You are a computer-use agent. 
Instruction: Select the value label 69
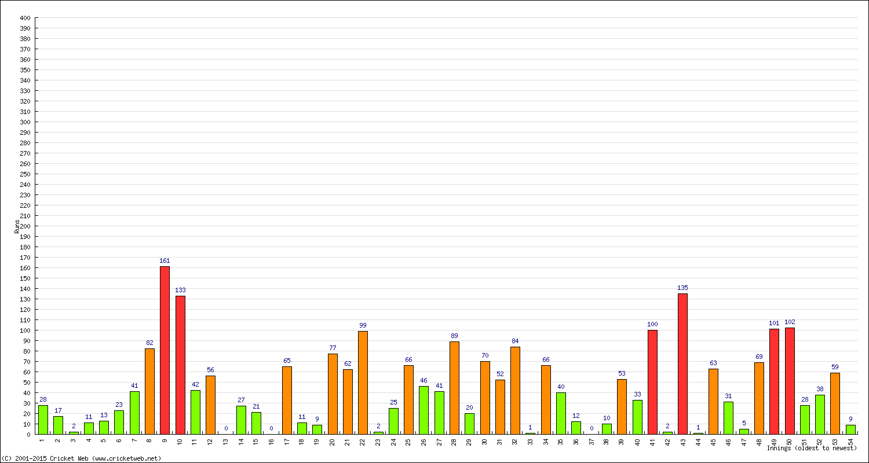(x=759, y=357)
